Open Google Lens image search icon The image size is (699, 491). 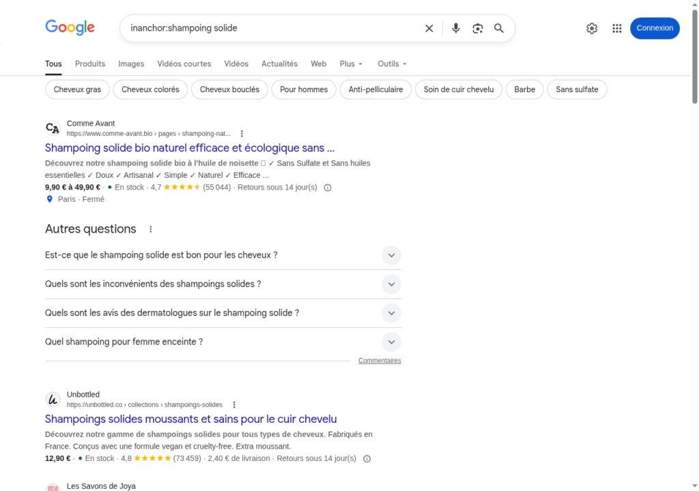(x=478, y=28)
